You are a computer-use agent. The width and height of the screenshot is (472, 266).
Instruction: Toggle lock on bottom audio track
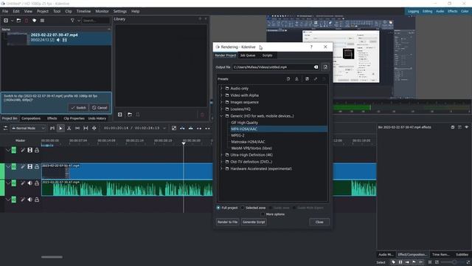coord(37,199)
